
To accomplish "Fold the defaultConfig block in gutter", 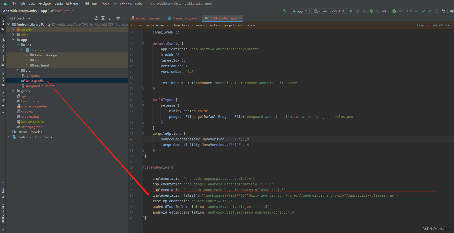I will 143,43.
